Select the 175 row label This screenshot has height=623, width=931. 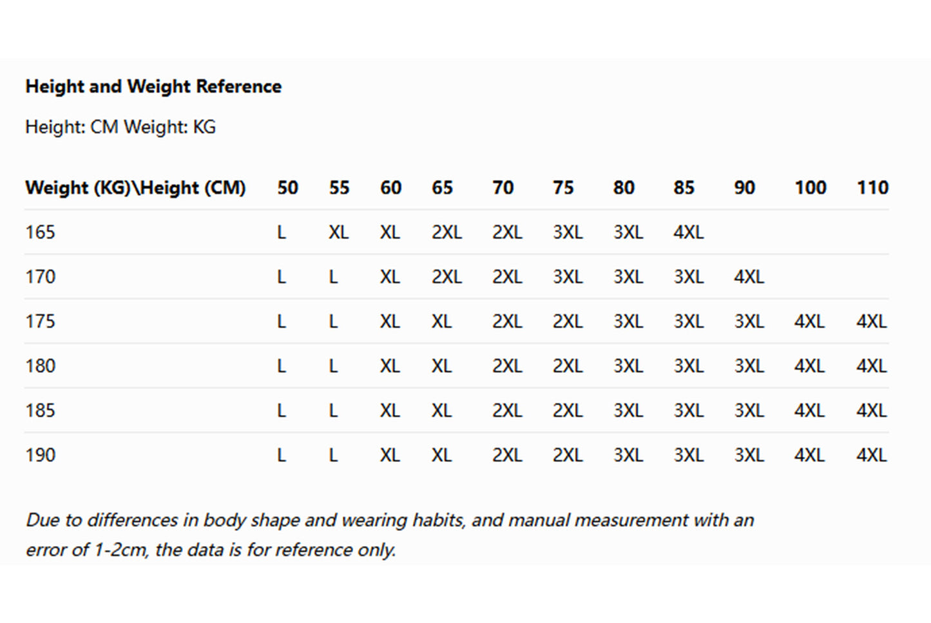(x=40, y=321)
